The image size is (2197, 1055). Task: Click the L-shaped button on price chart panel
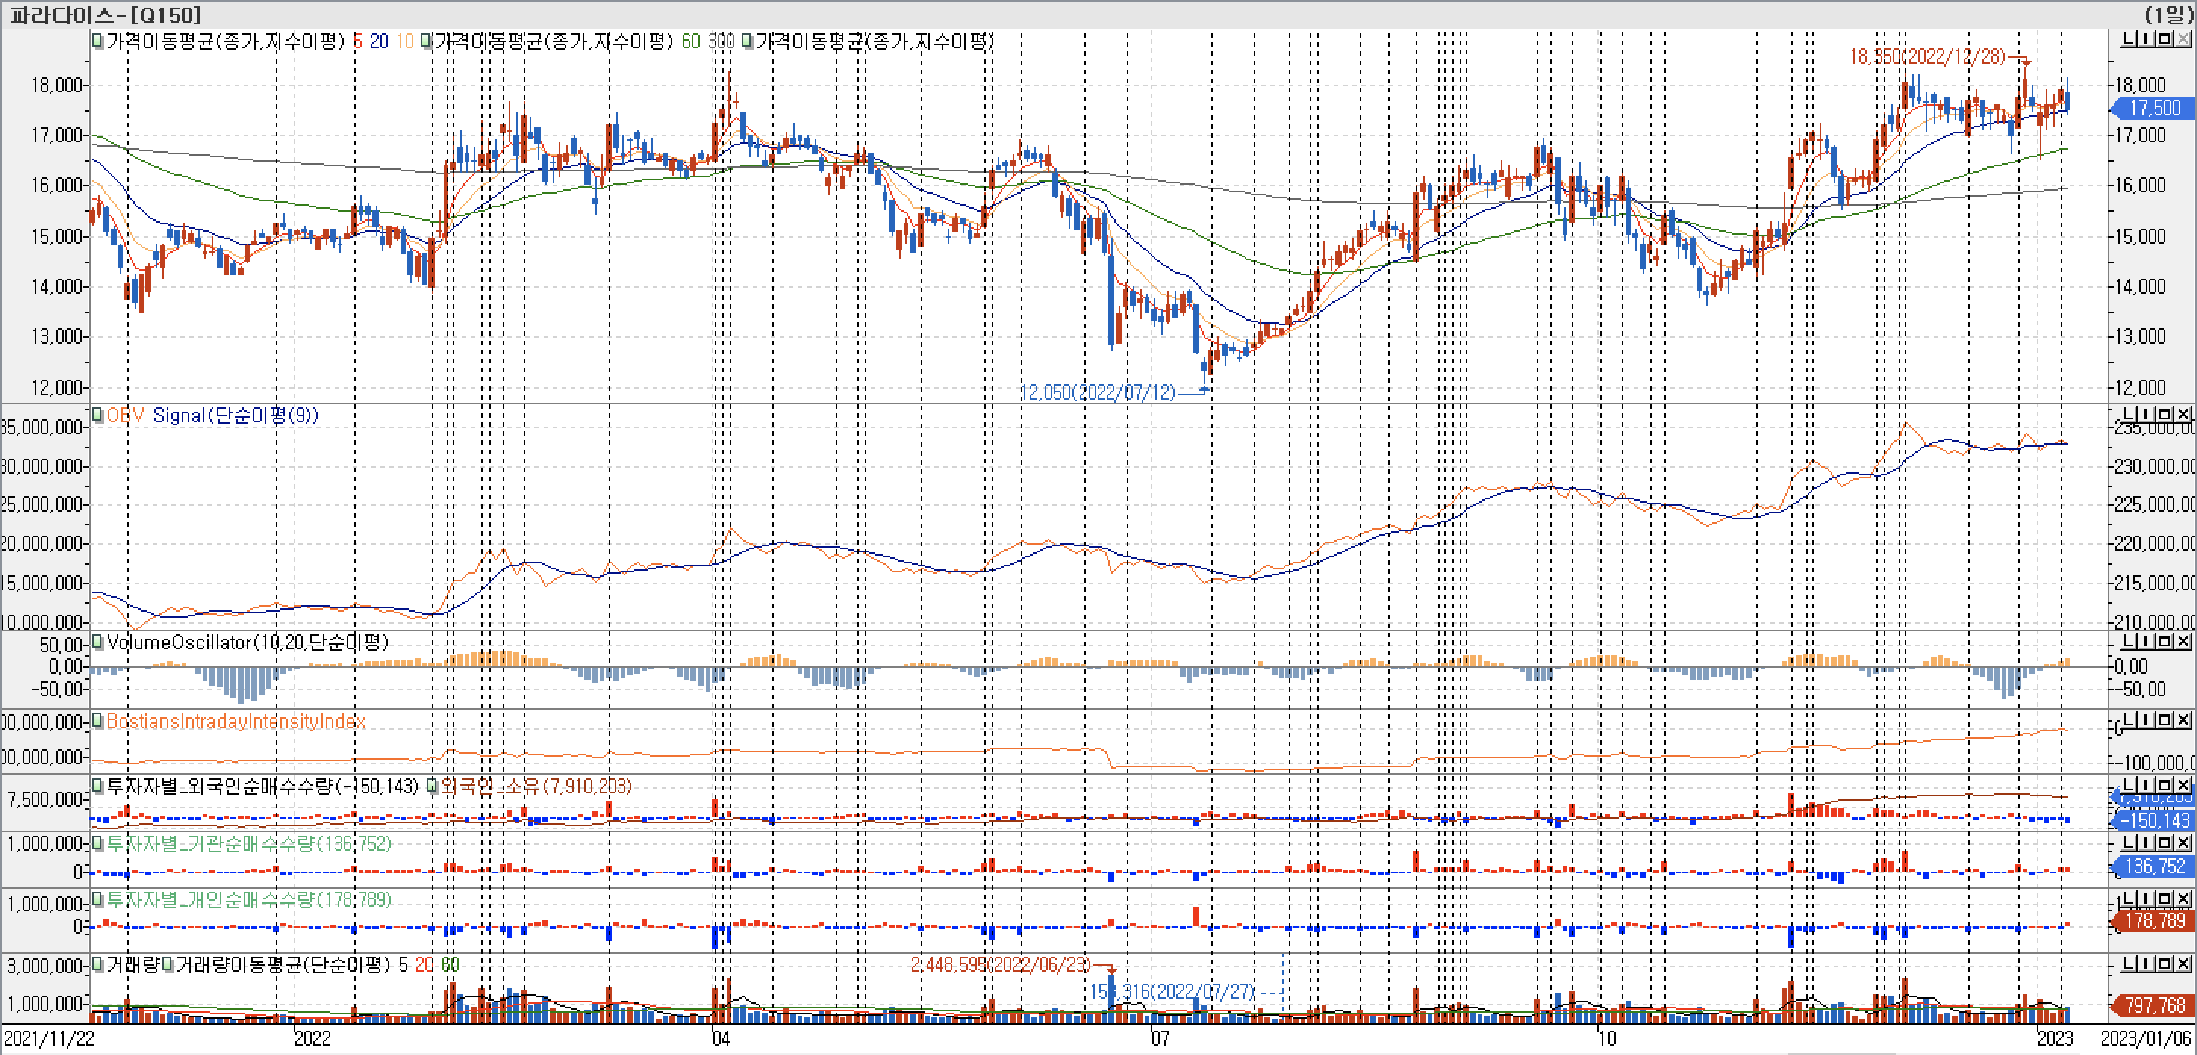click(x=2130, y=39)
